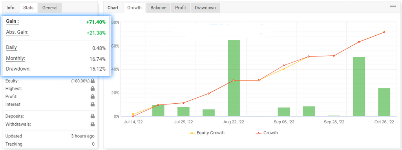Click the Withdrawals lock icon
This screenshot has height=150, width=402.
tap(93, 124)
